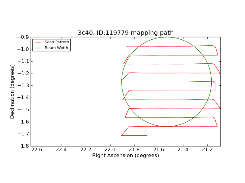245x183 pixels.
Task: Select the 'Beam Width' legend label
Action: pyautogui.click(x=56, y=48)
